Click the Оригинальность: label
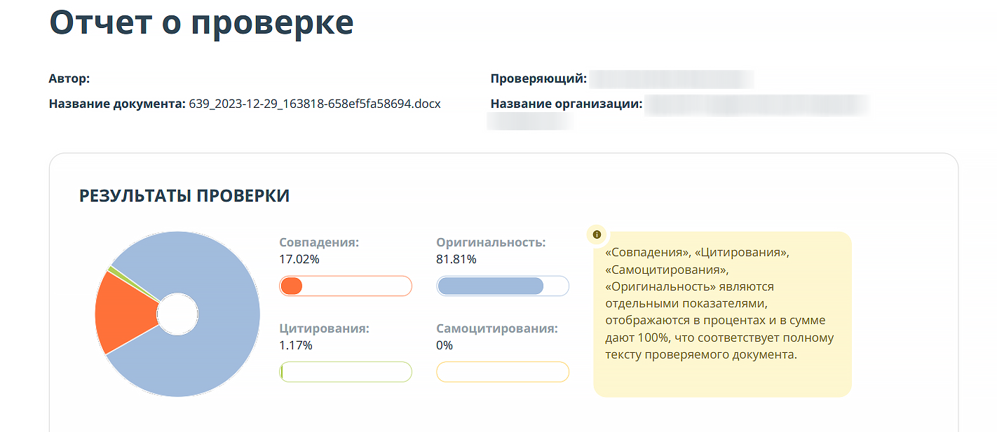Screen dimensions: 997x432 491,242
